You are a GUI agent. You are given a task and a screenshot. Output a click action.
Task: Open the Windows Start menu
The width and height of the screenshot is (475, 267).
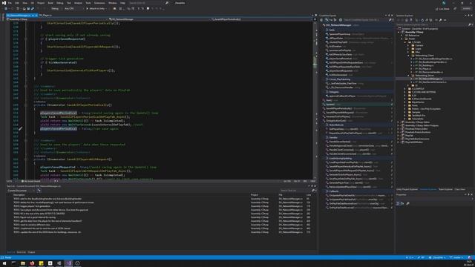click(x=4, y=263)
